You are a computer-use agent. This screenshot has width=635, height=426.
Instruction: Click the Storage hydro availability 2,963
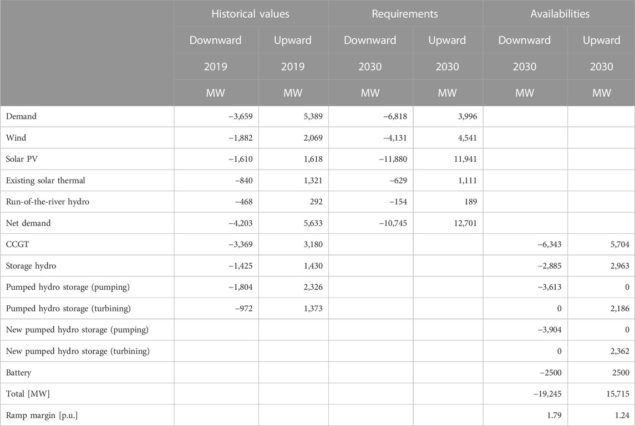coord(619,266)
